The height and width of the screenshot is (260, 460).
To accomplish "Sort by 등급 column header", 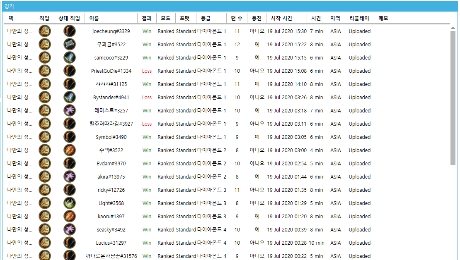I will coord(211,18).
